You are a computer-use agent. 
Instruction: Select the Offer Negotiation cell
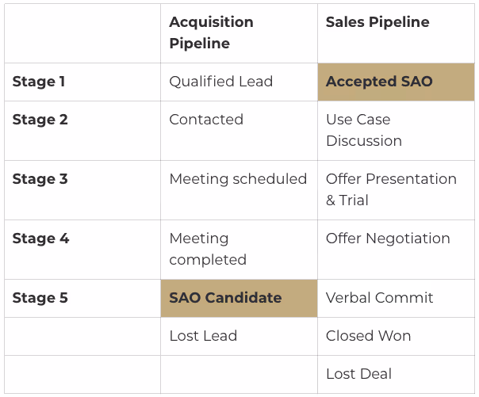click(396, 250)
